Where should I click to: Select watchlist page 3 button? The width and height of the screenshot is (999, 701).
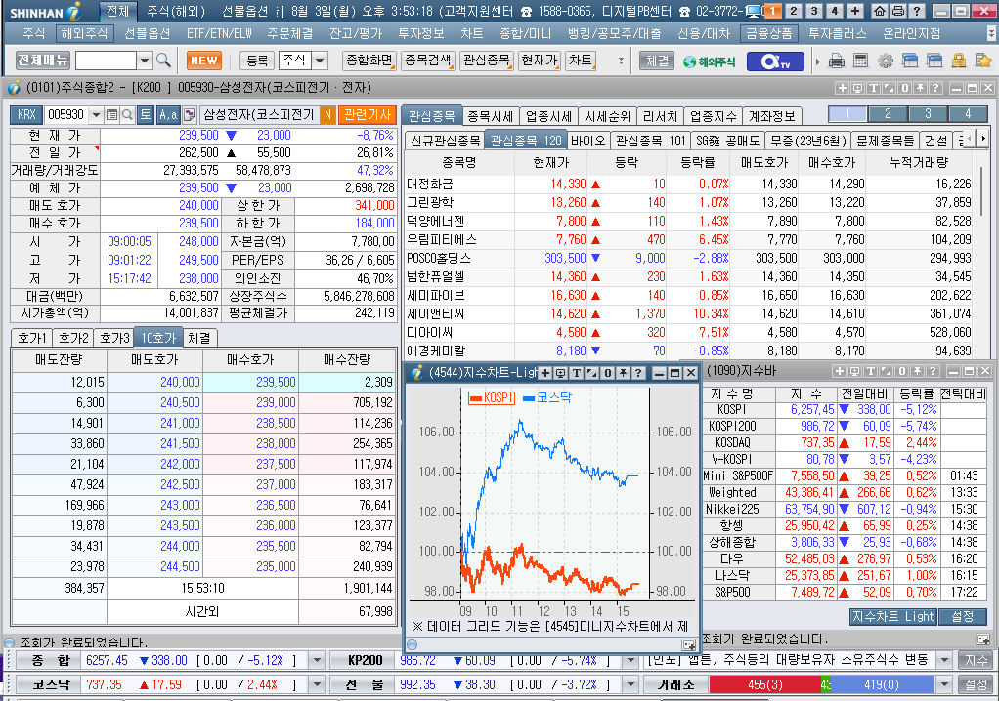928,114
